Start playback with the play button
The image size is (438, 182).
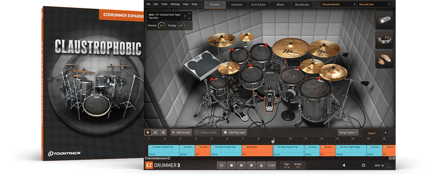pos(241,165)
